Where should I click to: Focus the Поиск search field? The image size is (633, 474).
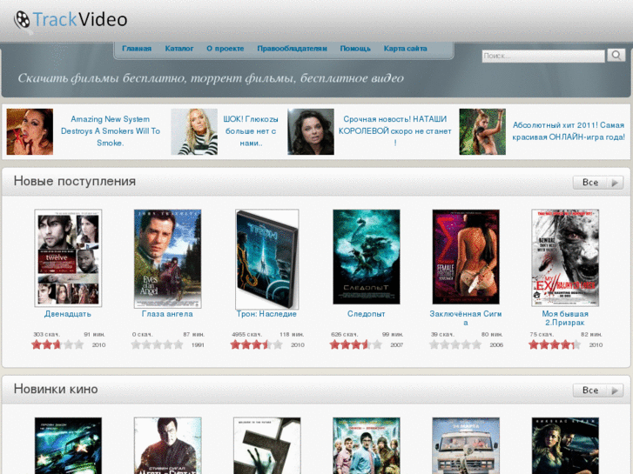pos(543,56)
